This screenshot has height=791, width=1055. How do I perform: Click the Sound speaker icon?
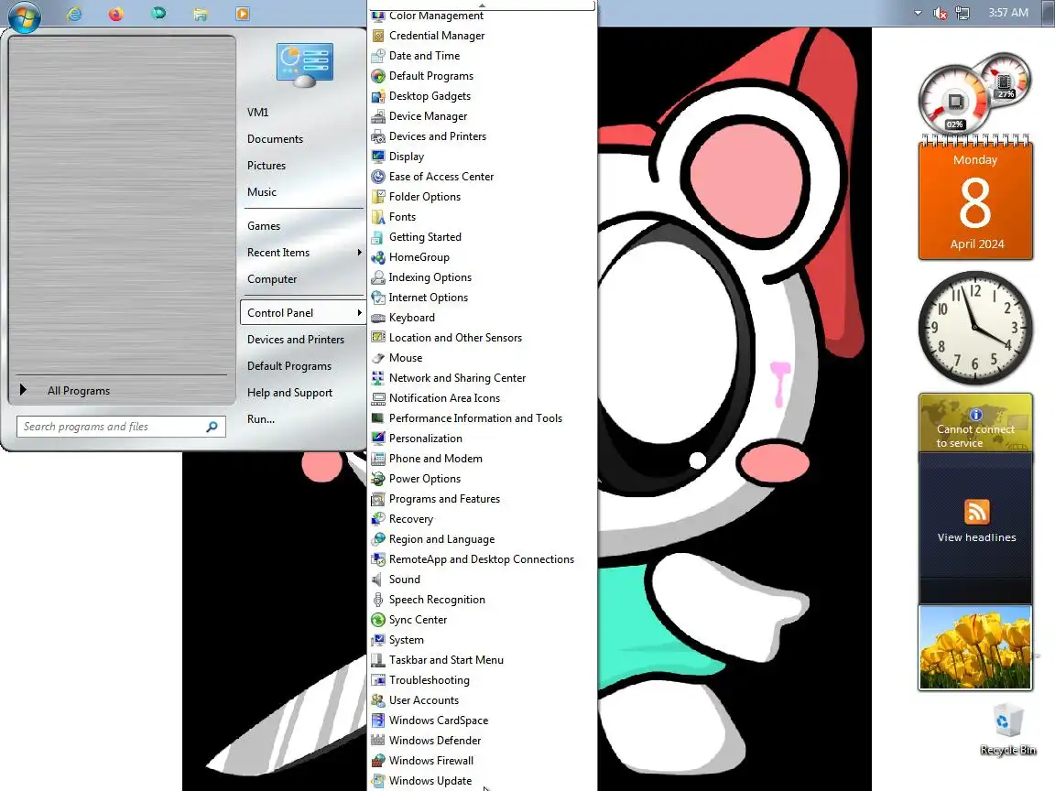pyautogui.click(x=378, y=580)
